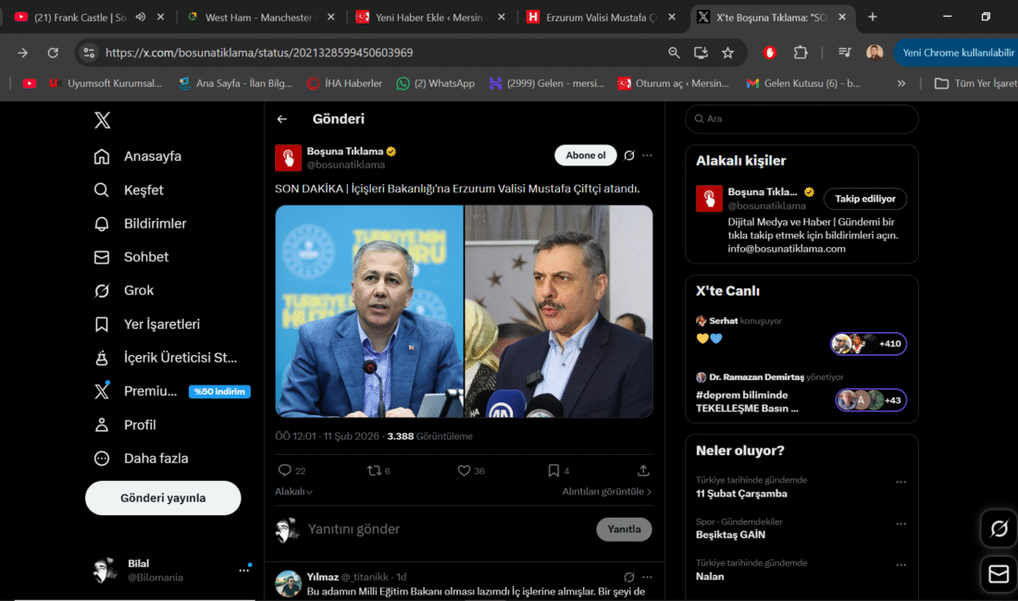Click the reply comment icon under the post
The height and width of the screenshot is (601, 1018).
tap(285, 471)
